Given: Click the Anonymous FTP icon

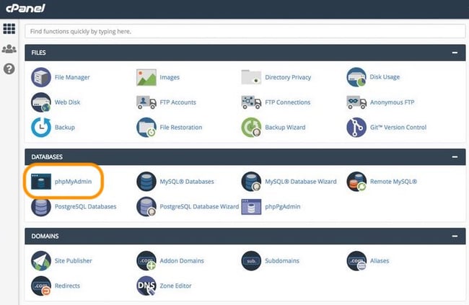Looking at the screenshot, I should click(356, 102).
